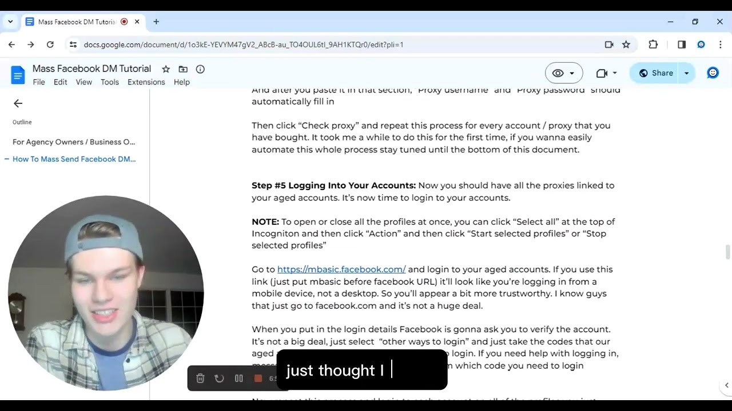Screen dimensions: 732x411
Task: Open the Chrome three-dot menu
Action: click(x=720, y=45)
